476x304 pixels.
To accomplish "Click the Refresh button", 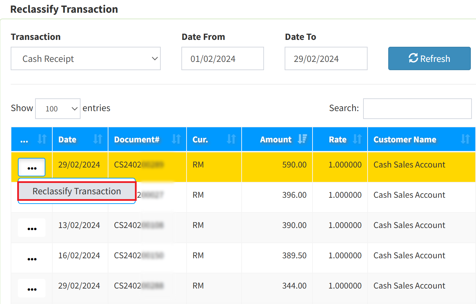I will click(429, 58).
